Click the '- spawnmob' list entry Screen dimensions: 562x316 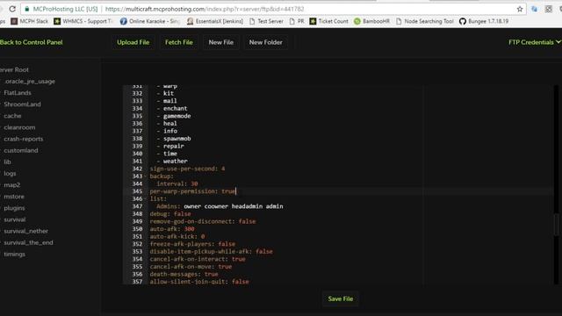[174, 139]
